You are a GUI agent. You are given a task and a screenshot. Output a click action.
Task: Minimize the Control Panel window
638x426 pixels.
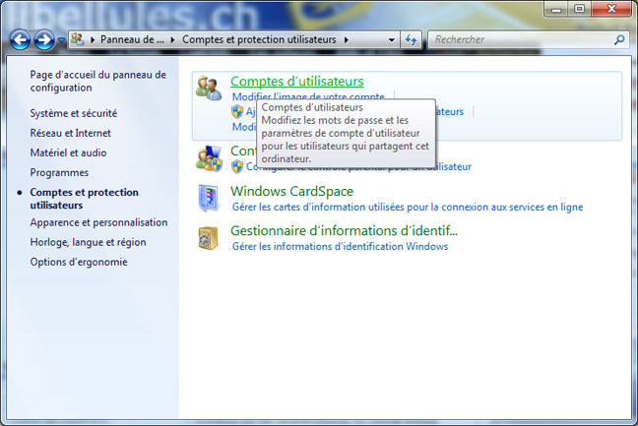tap(556, 9)
